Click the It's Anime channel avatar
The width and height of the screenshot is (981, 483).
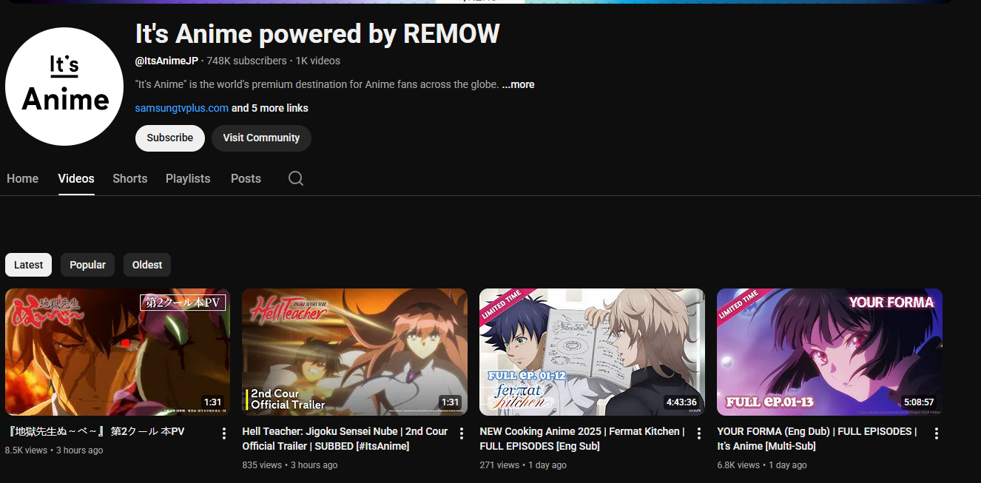pyautogui.click(x=64, y=87)
